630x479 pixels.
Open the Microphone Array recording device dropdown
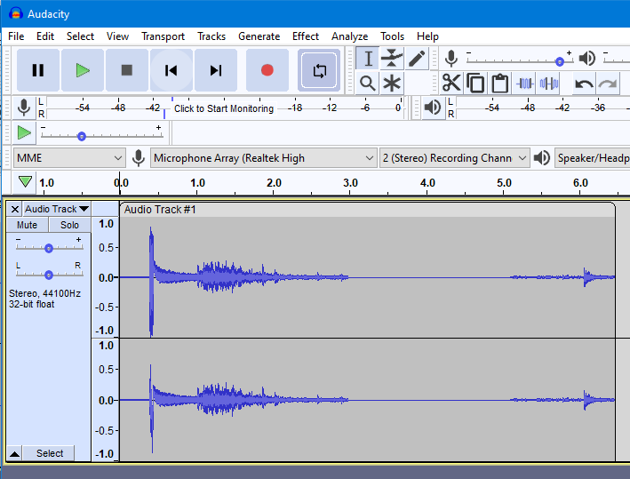tap(264, 158)
